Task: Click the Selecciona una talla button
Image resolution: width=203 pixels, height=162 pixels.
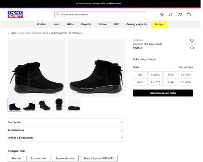Action: pos(163,93)
